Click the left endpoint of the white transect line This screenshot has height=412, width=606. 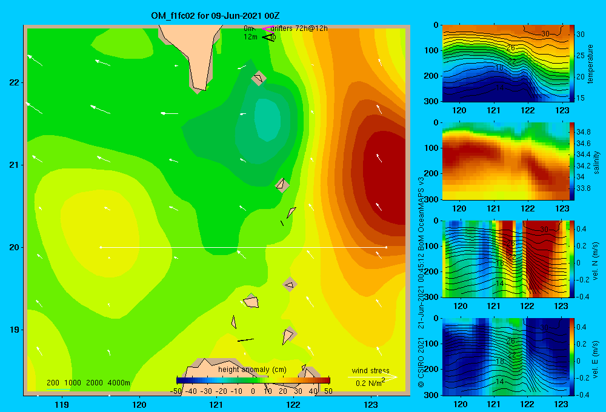[101, 247]
